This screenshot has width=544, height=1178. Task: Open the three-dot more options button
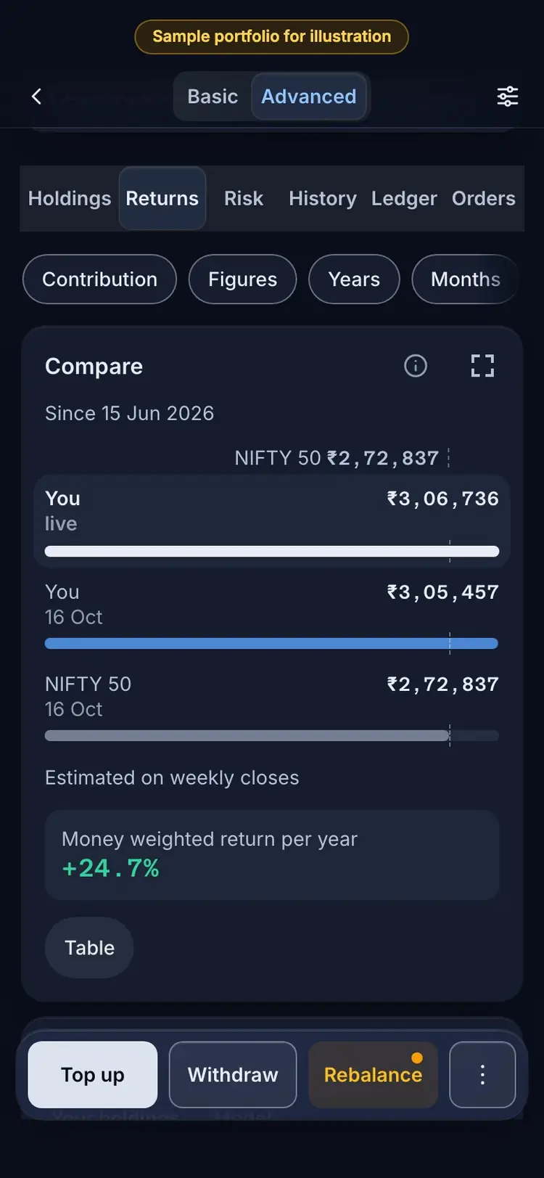click(x=482, y=1074)
